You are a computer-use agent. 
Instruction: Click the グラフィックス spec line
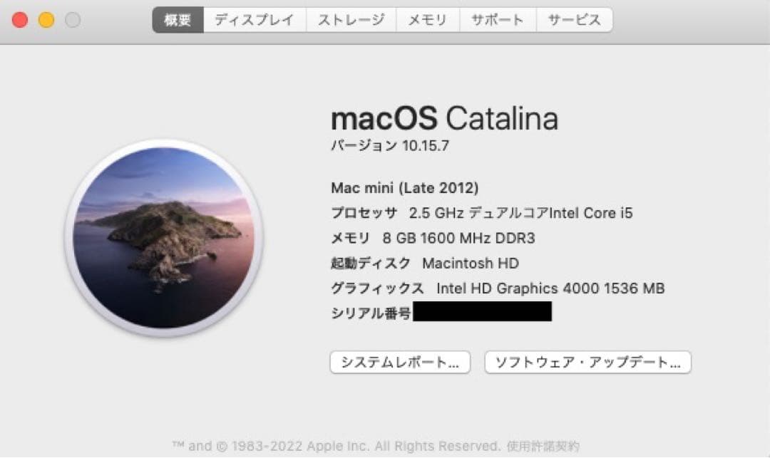point(497,288)
